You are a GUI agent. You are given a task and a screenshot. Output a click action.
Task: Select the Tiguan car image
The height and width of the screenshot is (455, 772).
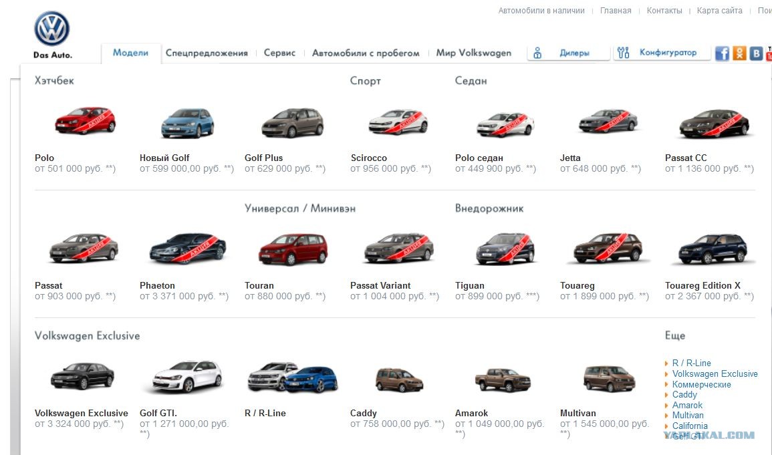pos(505,249)
